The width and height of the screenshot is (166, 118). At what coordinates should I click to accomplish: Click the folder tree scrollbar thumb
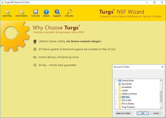point(161,97)
